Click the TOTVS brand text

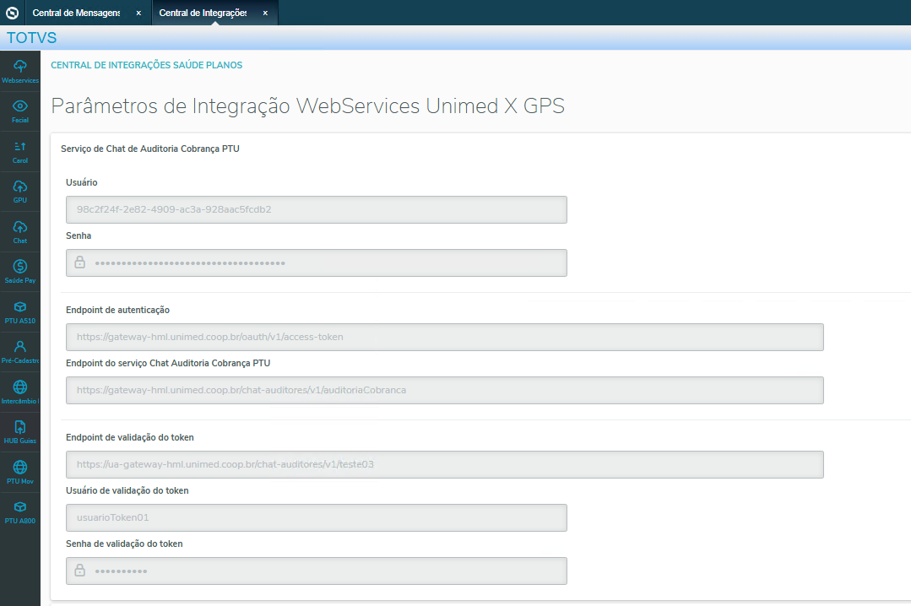31,38
